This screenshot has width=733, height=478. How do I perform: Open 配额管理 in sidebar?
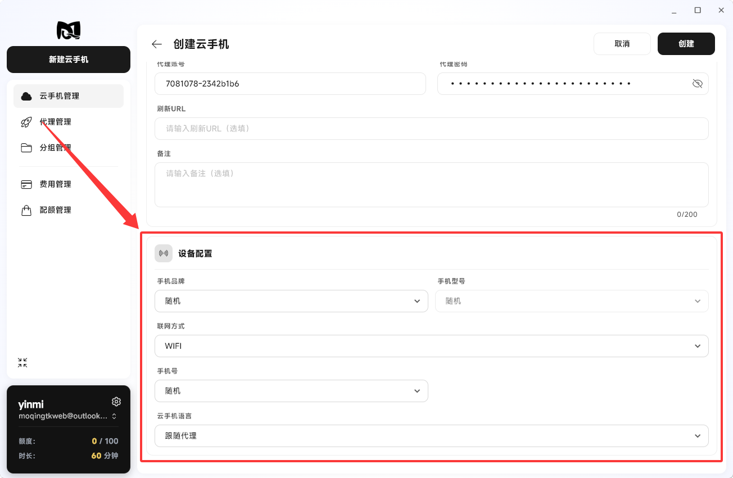(69, 210)
